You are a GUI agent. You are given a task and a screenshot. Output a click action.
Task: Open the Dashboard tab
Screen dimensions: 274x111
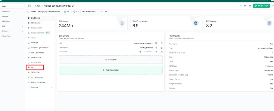tap(40, 18)
